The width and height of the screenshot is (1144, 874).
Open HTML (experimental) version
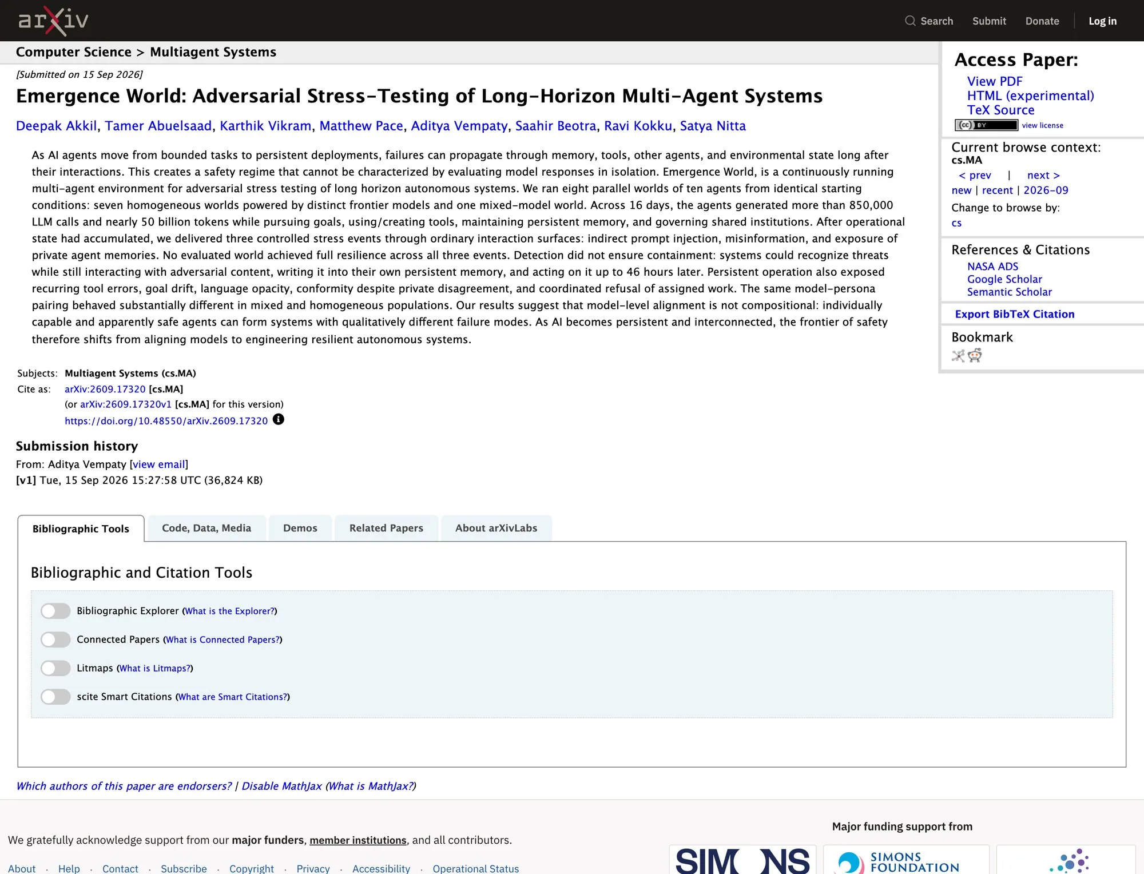tap(1030, 96)
